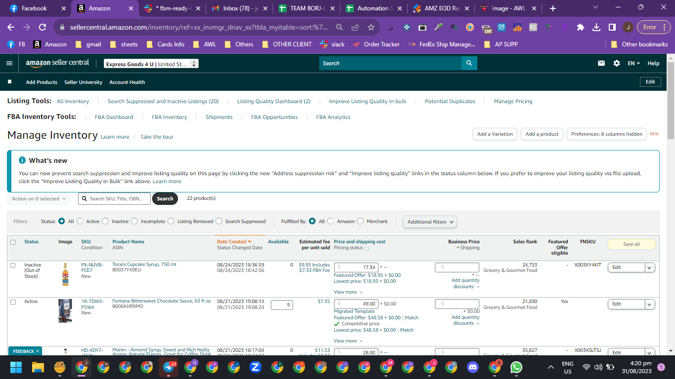Check the Fontana Bittersweet Chocolate Sauce row checkbox
The image size is (675, 379).
tap(13, 302)
